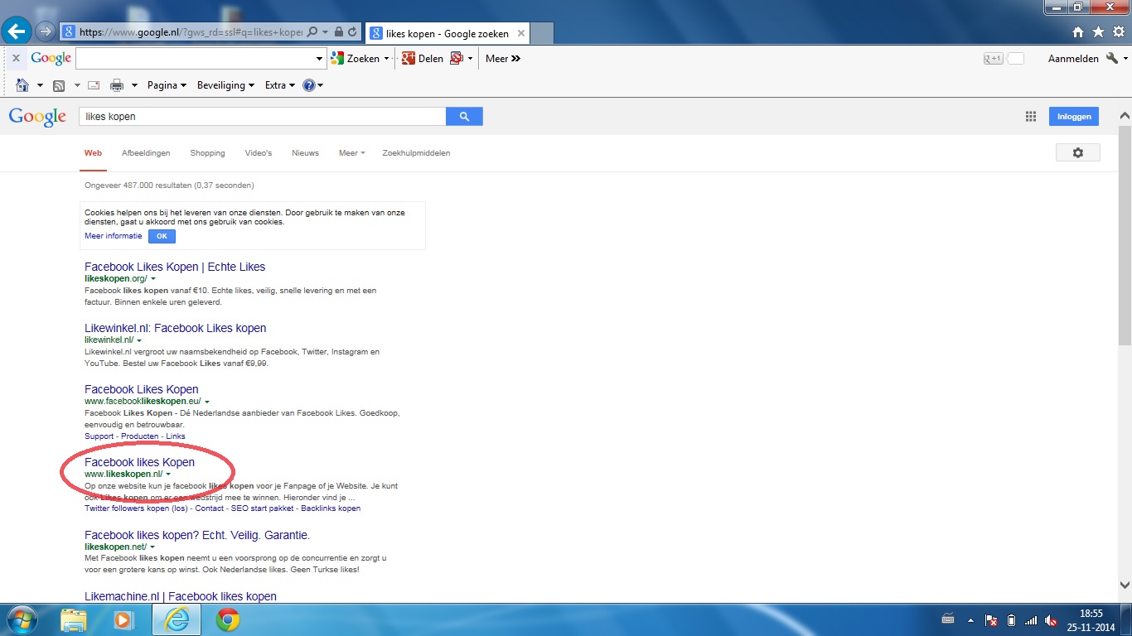Click the page vertical scrollbar thumb
The height and width of the screenshot is (636, 1132).
[x=1125, y=234]
